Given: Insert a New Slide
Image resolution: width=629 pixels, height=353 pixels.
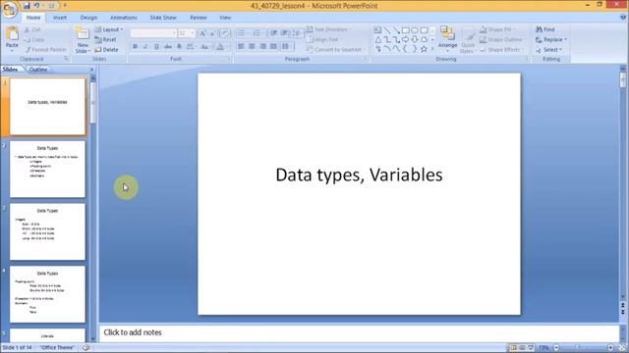Looking at the screenshot, I should point(83,40).
